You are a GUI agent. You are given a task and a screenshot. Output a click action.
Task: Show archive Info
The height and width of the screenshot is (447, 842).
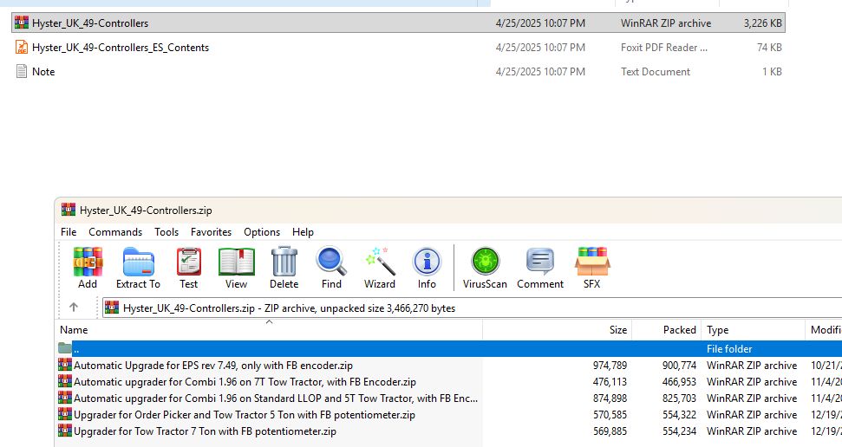click(427, 262)
